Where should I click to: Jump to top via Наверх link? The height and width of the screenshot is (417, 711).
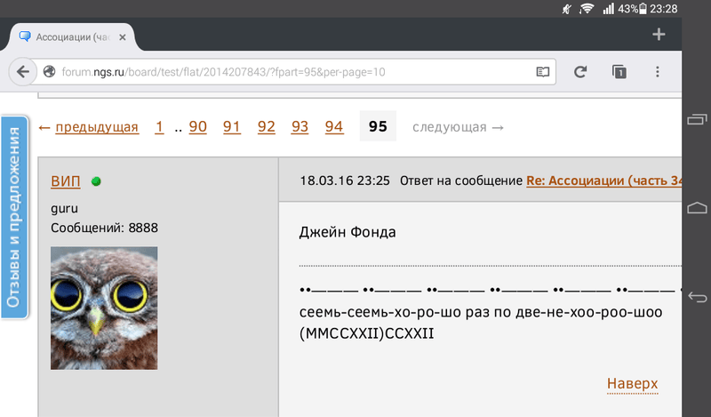point(633,383)
